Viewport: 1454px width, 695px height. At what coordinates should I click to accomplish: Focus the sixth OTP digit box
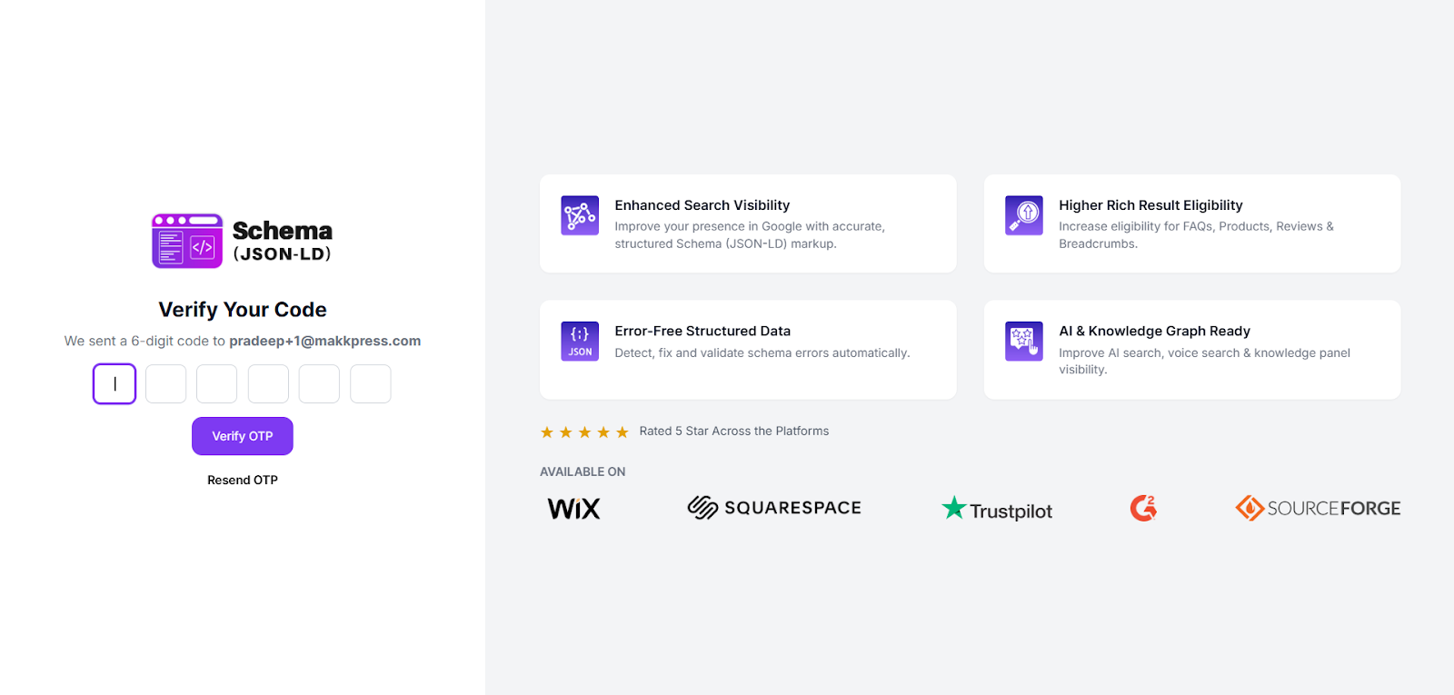click(x=371, y=384)
